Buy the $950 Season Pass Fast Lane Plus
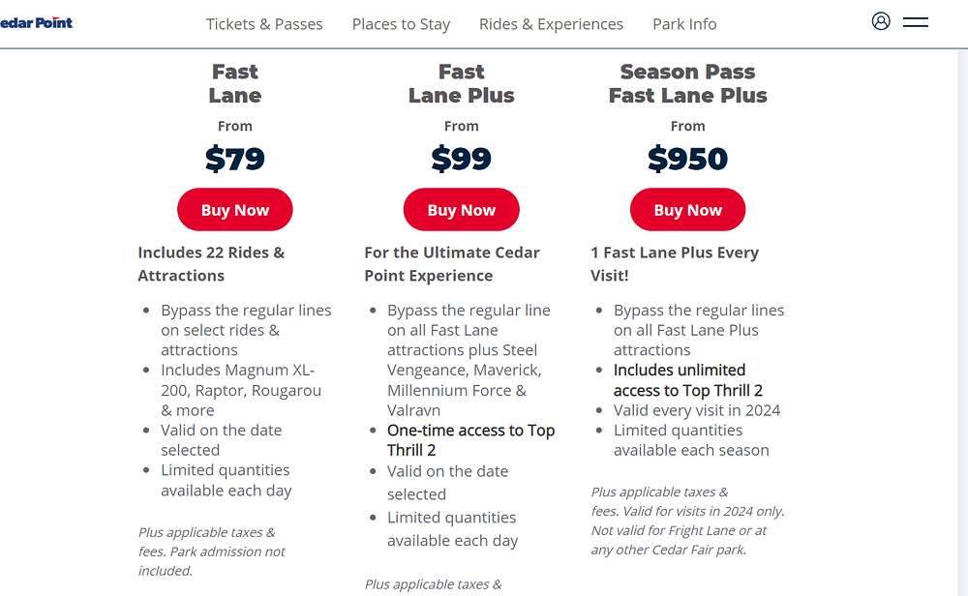968x596 pixels. (687, 210)
